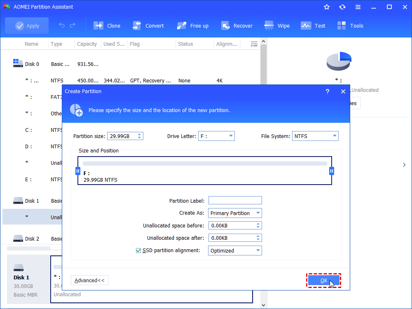Click the F: partition block

point(205,171)
